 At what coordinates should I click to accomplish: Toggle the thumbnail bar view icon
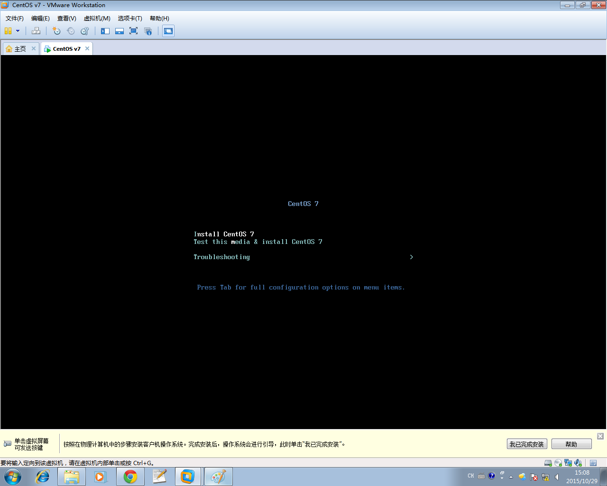(x=120, y=31)
